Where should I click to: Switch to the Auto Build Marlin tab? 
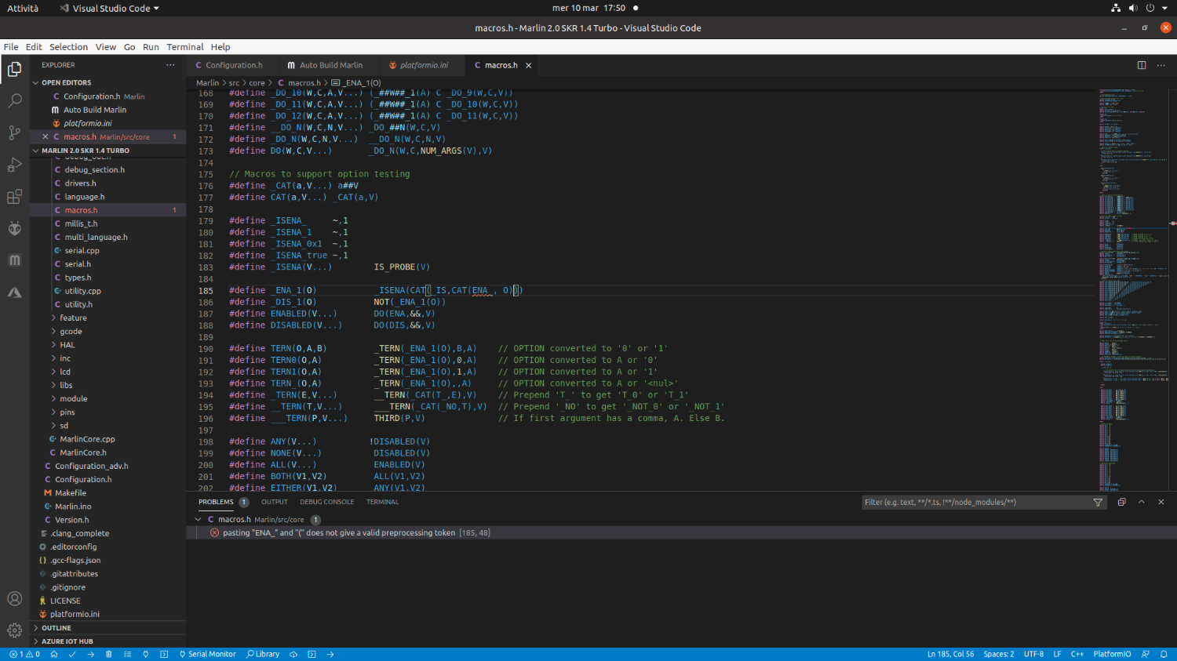pos(330,65)
